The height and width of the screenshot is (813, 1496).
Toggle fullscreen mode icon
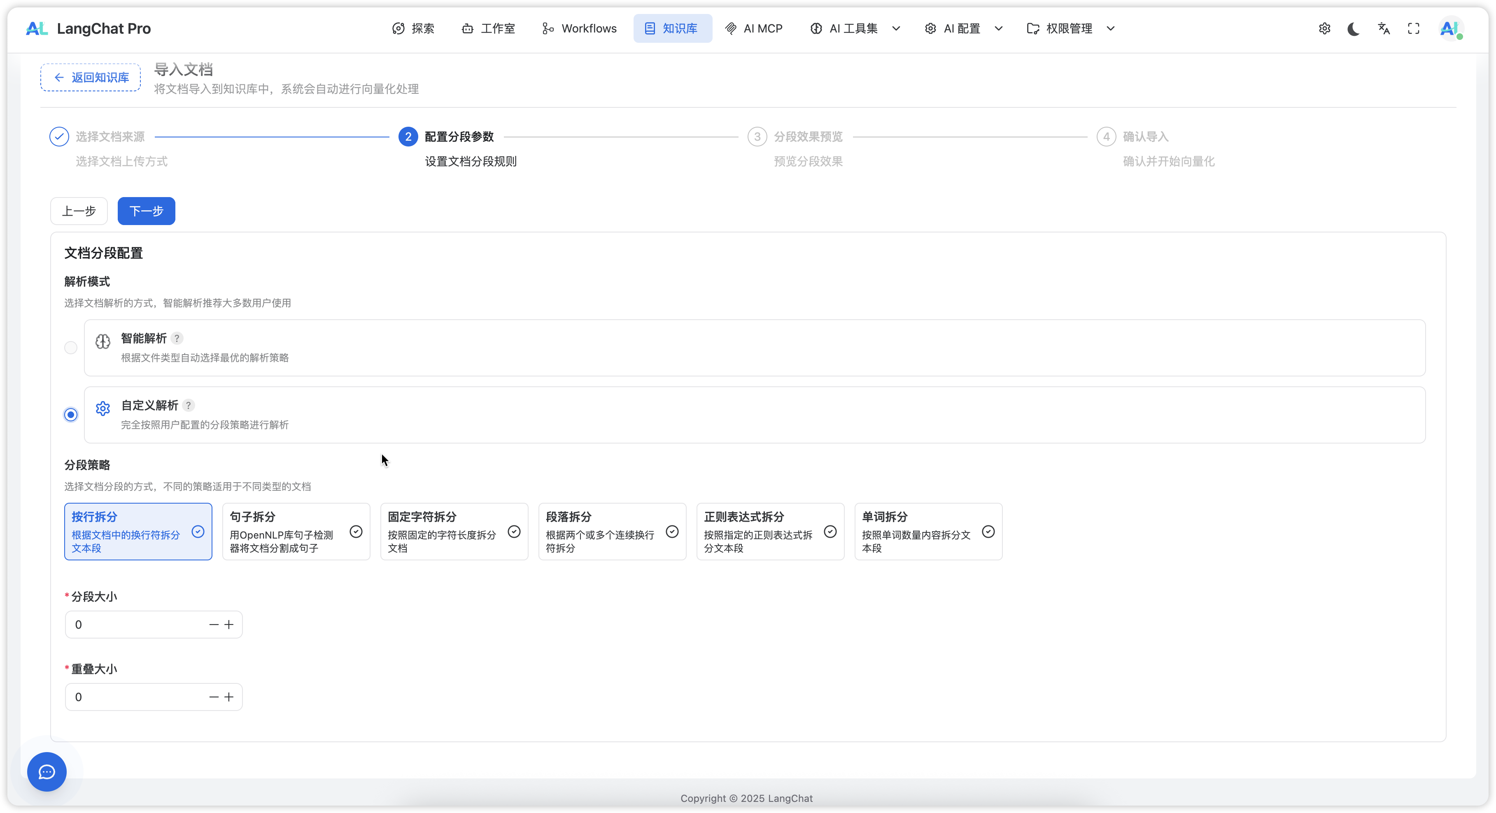[x=1414, y=28]
